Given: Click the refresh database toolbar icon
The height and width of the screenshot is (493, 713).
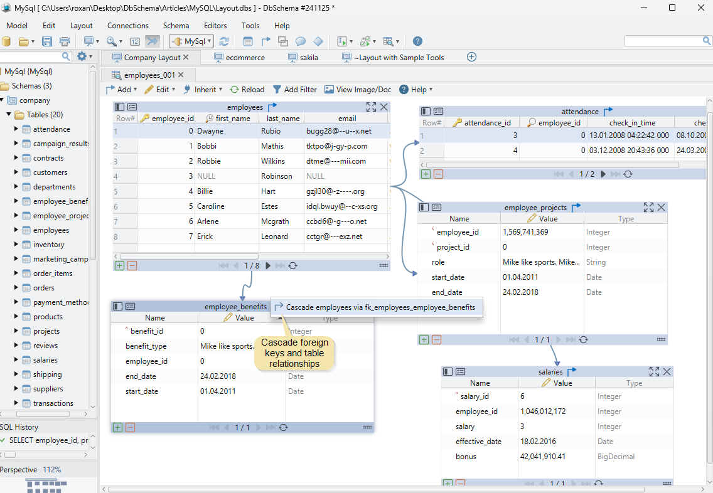Looking at the screenshot, I should [x=224, y=41].
